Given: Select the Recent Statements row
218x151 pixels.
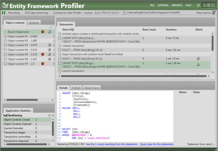Looking at the screenshot, I should (29, 32).
